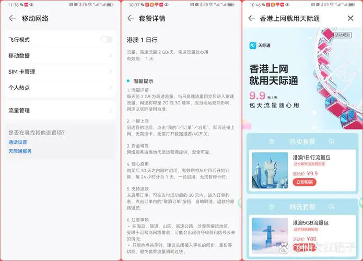Open SIM 卡管理 chevron
Viewport: 363px width, 261px height.
pyautogui.click(x=111, y=72)
